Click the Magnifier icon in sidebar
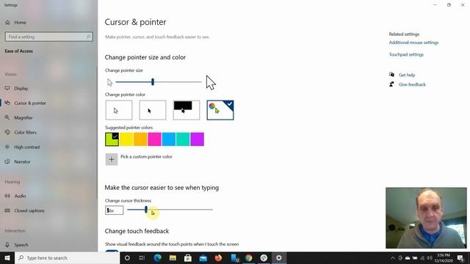This screenshot has height=264, width=470. point(7,117)
